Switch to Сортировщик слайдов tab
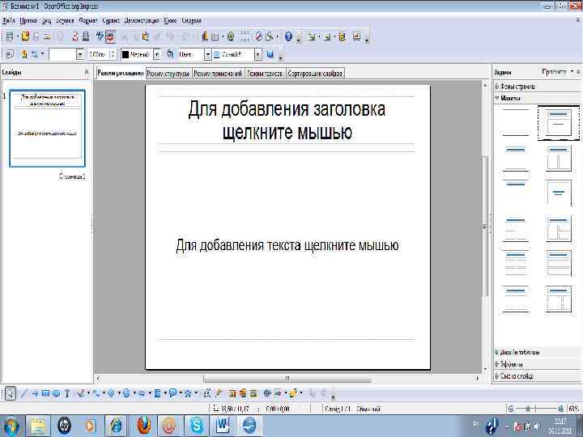This screenshot has width=583, height=437. tap(314, 73)
